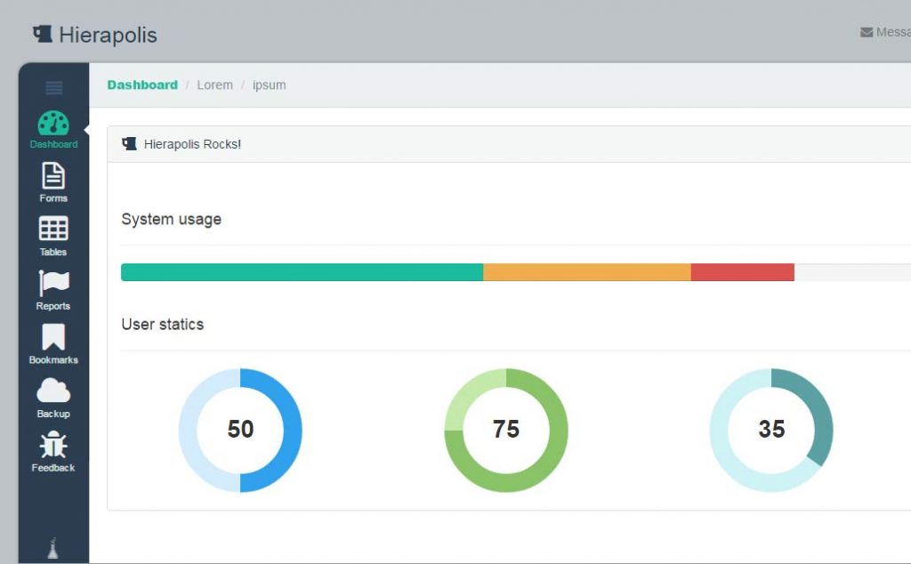911x564 pixels.
Task: Open the Dashboard gauge icon in sidebar
Action: (52, 122)
